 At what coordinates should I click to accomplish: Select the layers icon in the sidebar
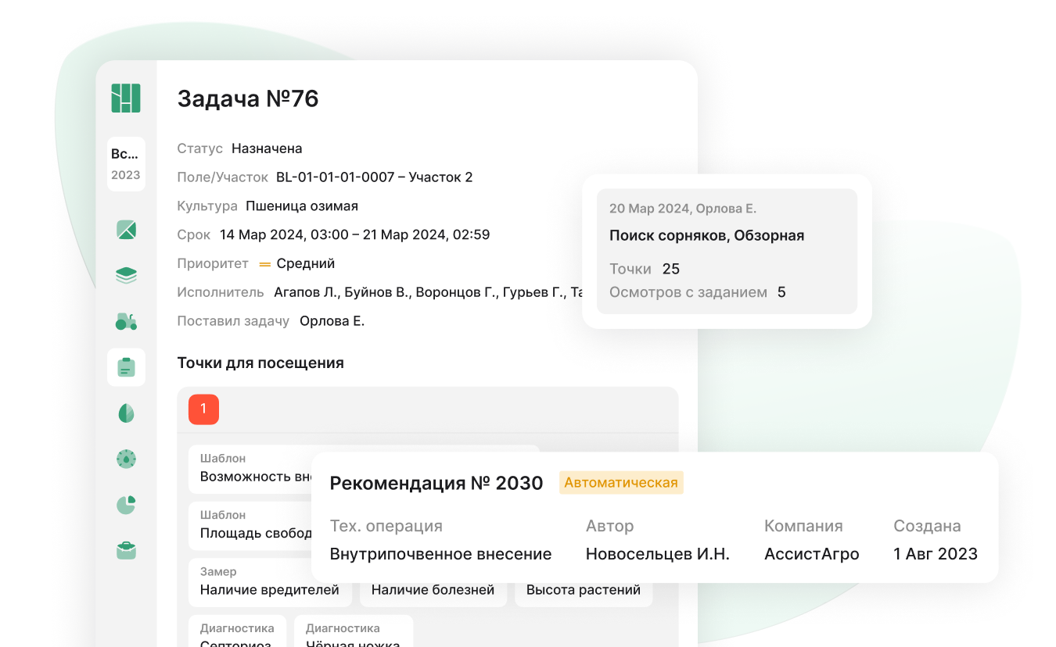(126, 275)
